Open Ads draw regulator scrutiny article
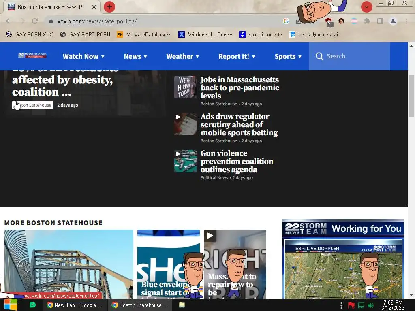The width and height of the screenshot is (415, 311). click(239, 124)
